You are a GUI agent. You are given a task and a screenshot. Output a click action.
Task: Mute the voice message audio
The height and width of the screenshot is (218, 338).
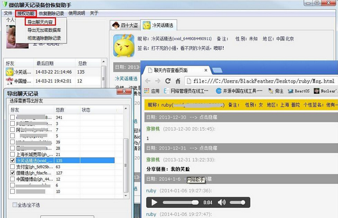pos(221,202)
